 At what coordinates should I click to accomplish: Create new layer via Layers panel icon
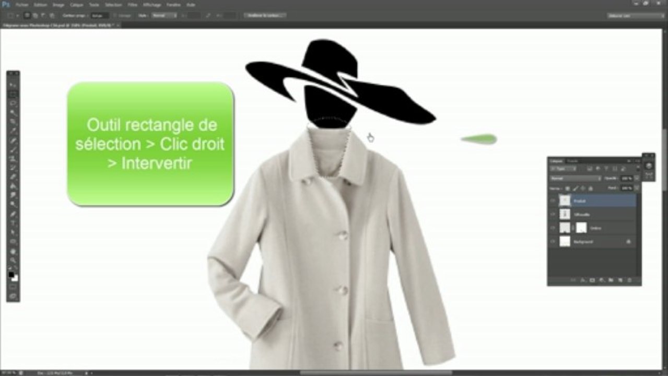[620, 280]
